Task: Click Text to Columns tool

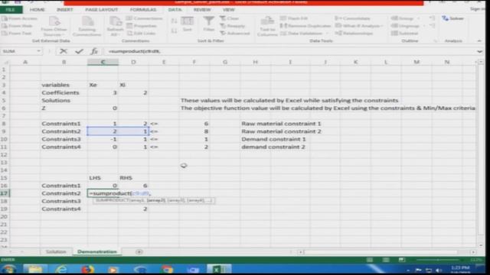Action: [x=267, y=26]
